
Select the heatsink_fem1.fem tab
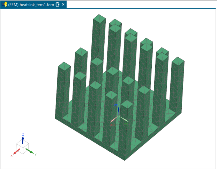33,4
